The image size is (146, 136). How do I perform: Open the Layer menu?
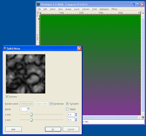tap(77, 9)
